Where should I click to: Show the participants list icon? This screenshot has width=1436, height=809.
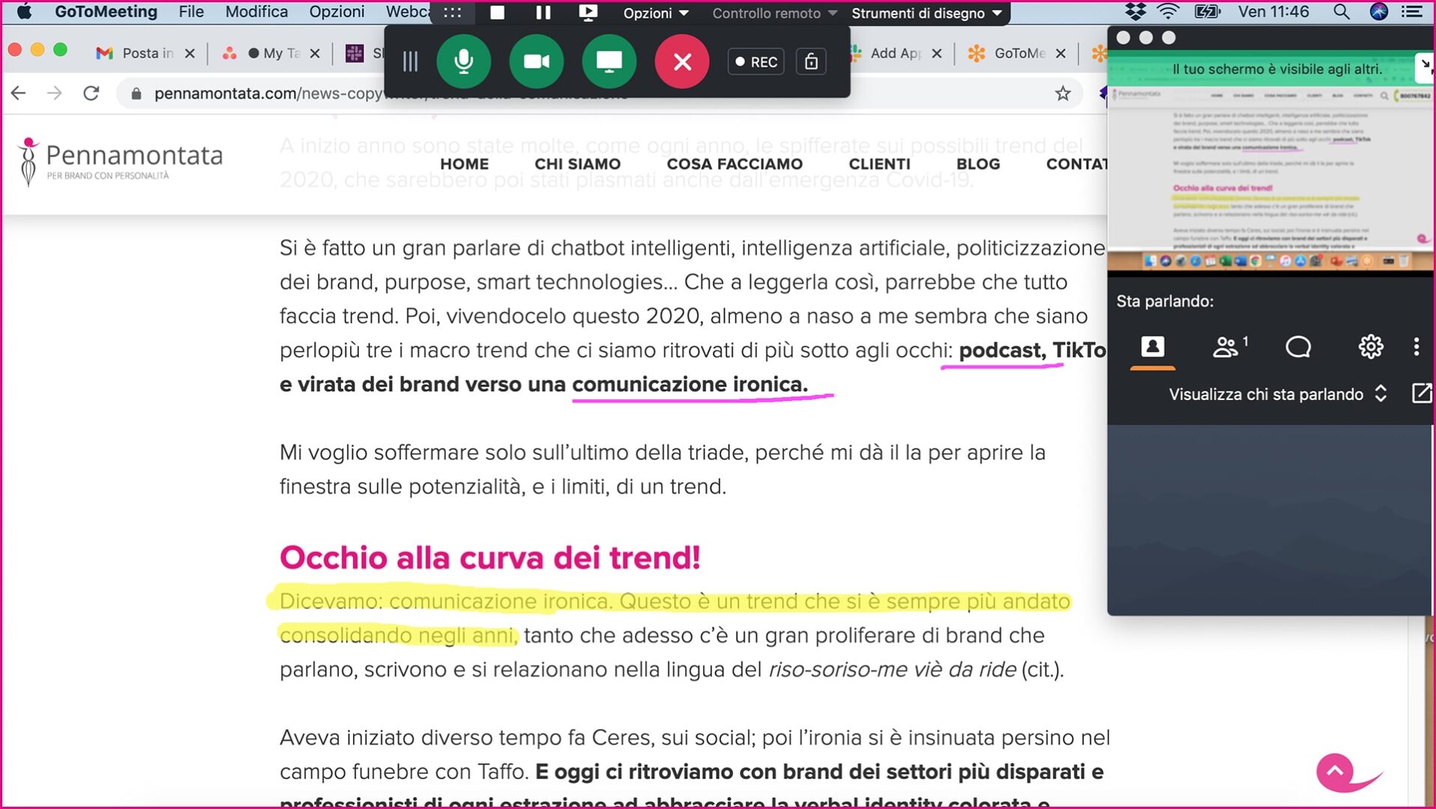1227,346
